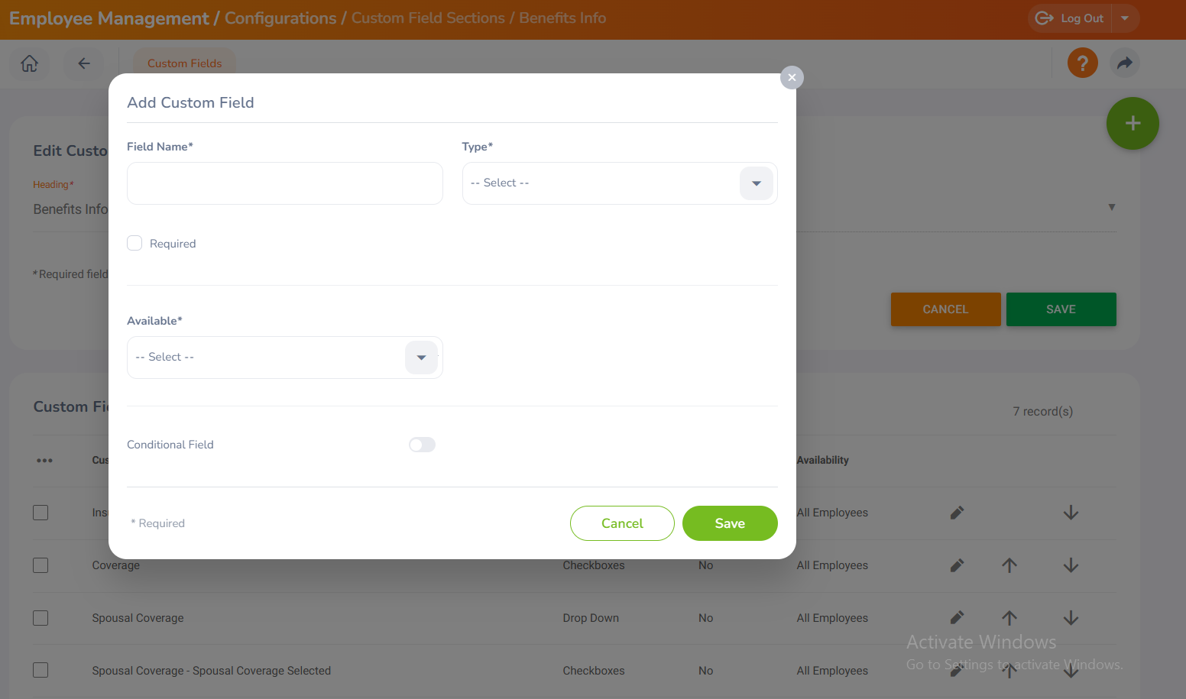Move Spousal Coverage row up

click(1009, 618)
